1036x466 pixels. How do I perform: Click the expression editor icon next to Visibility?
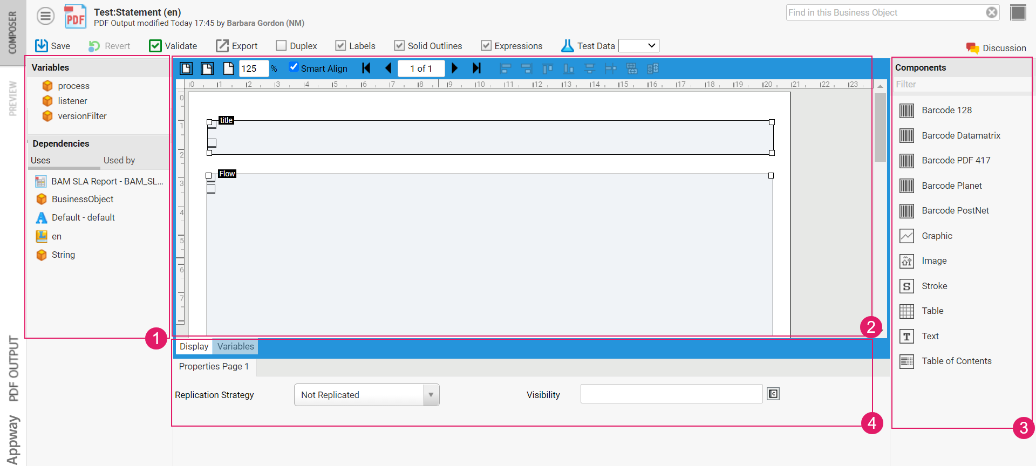pyautogui.click(x=773, y=394)
